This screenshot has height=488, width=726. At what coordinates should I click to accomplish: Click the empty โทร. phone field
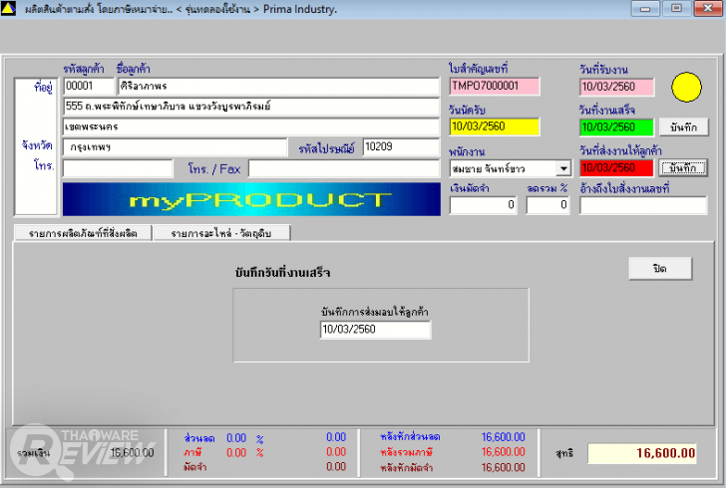[118, 168]
